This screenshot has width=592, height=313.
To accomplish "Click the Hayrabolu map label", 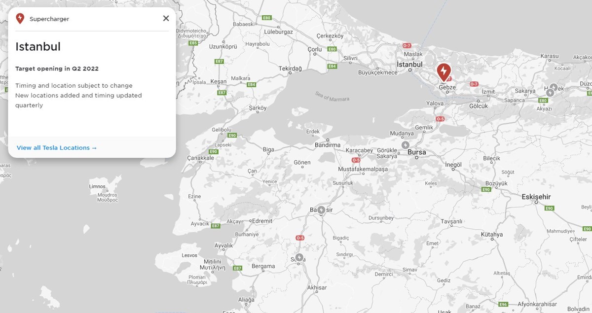I will pos(258,44).
